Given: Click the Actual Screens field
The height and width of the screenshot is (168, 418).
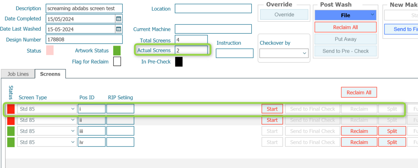Looking at the screenshot, I should click(191, 50).
